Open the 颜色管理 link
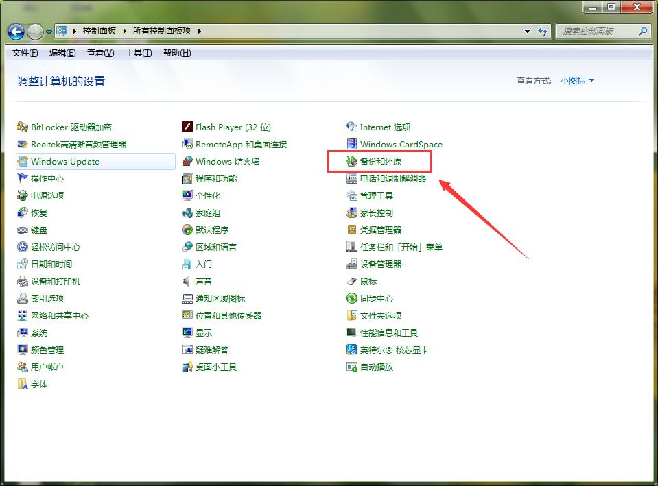The image size is (658, 486). pos(47,350)
